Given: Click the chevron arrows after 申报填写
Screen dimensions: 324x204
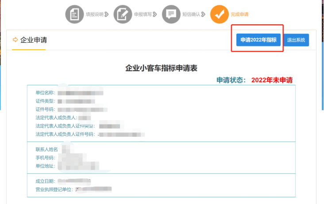Looking at the screenshot, I should point(155,14).
